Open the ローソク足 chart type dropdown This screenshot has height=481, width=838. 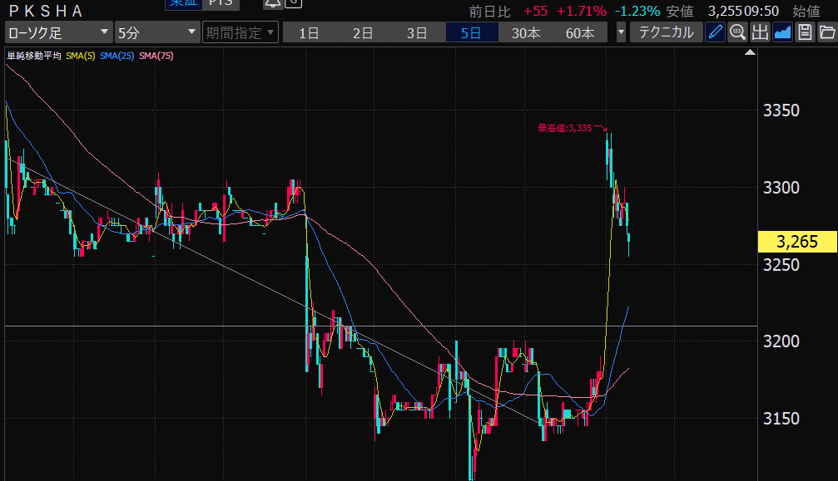[58, 33]
